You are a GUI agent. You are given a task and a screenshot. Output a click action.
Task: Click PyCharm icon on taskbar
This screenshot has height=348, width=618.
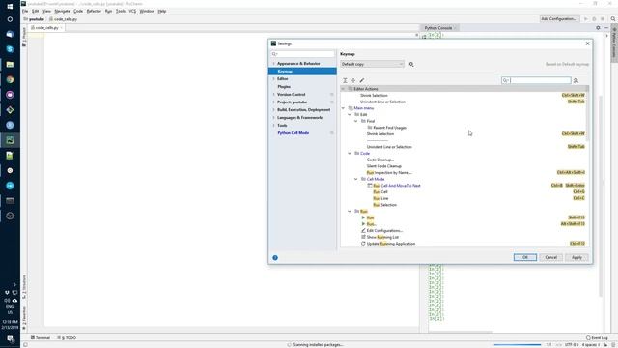coord(10,140)
